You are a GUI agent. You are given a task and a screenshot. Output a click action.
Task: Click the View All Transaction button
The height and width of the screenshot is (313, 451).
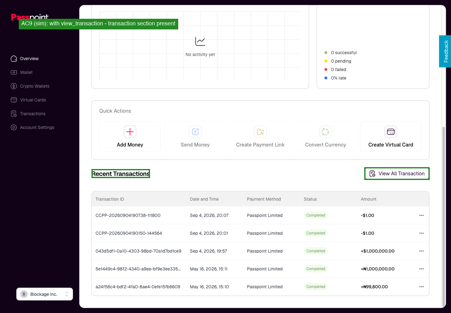(397, 174)
